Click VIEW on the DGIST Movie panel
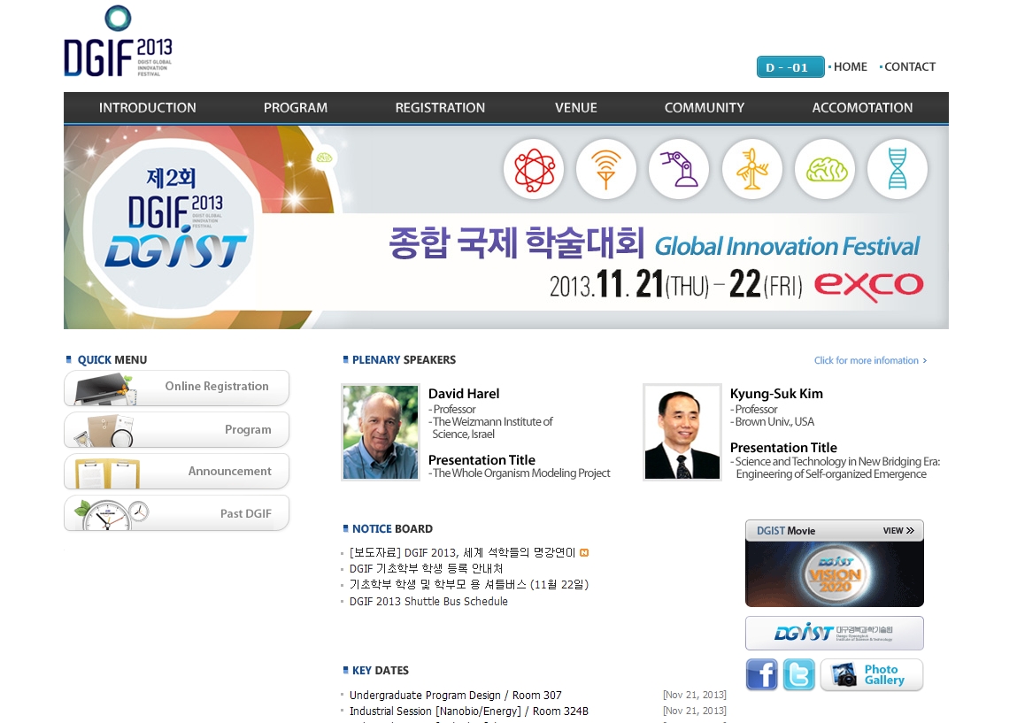The width and height of the screenshot is (1017, 723). [898, 530]
